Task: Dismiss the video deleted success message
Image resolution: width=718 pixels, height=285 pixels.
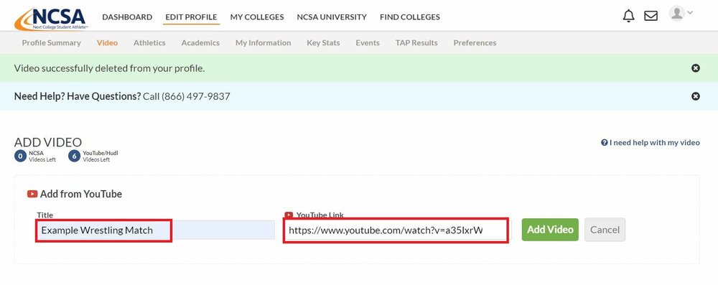Action: point(696,68)
